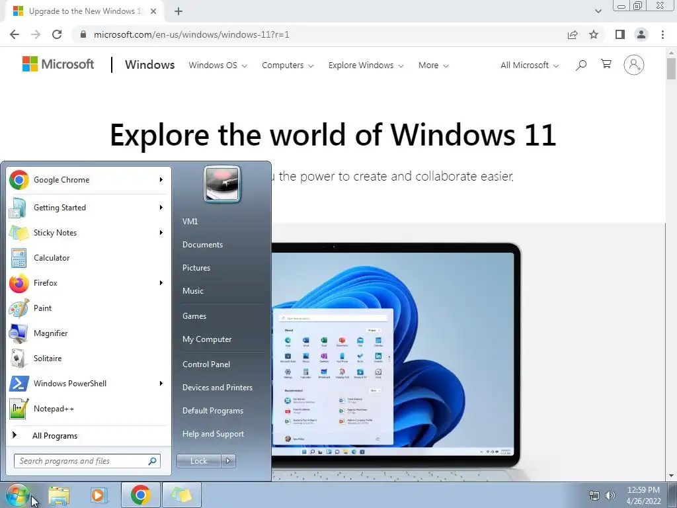
Task: Open Control Panel
Action: click(x=206, y=364)
